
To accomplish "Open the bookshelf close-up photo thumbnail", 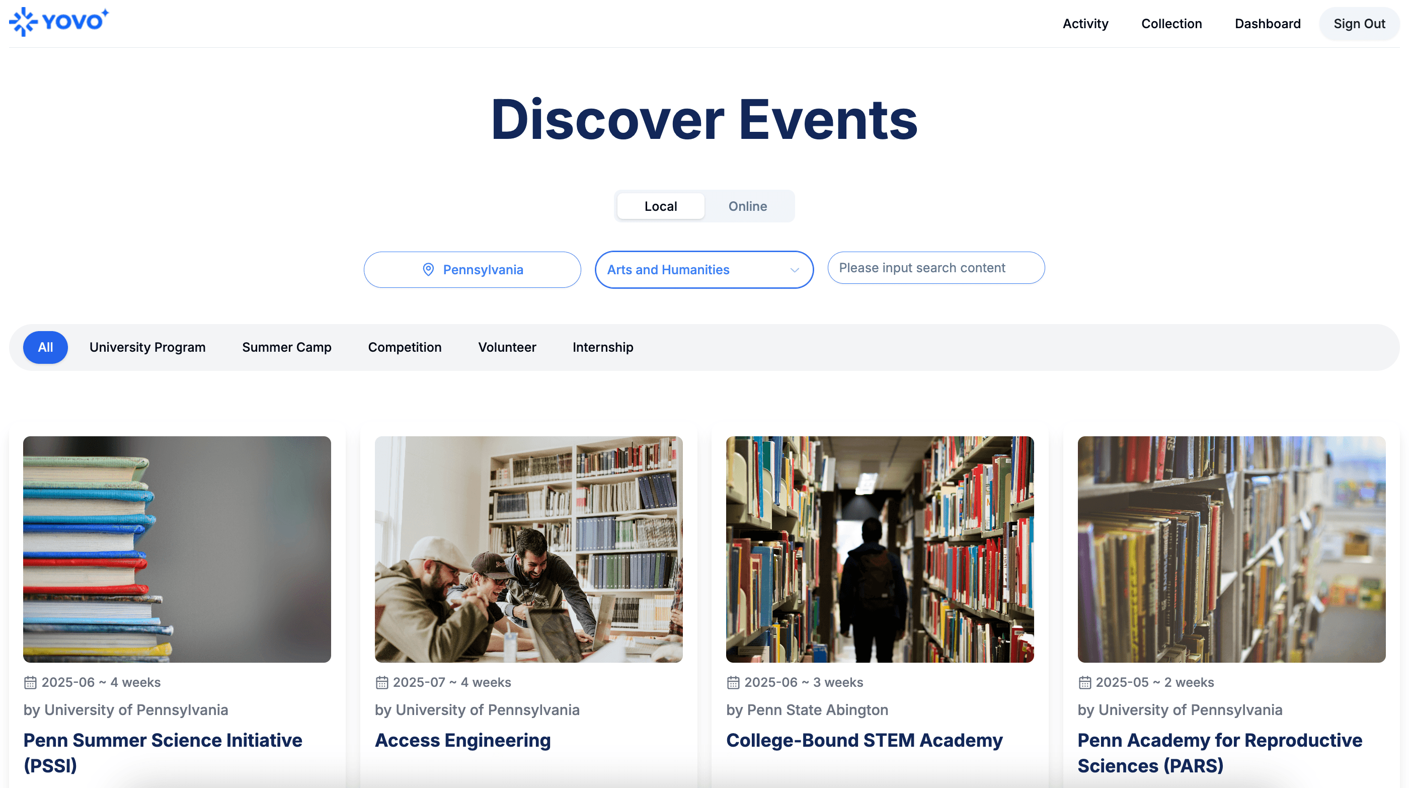I will (1231, 549).
